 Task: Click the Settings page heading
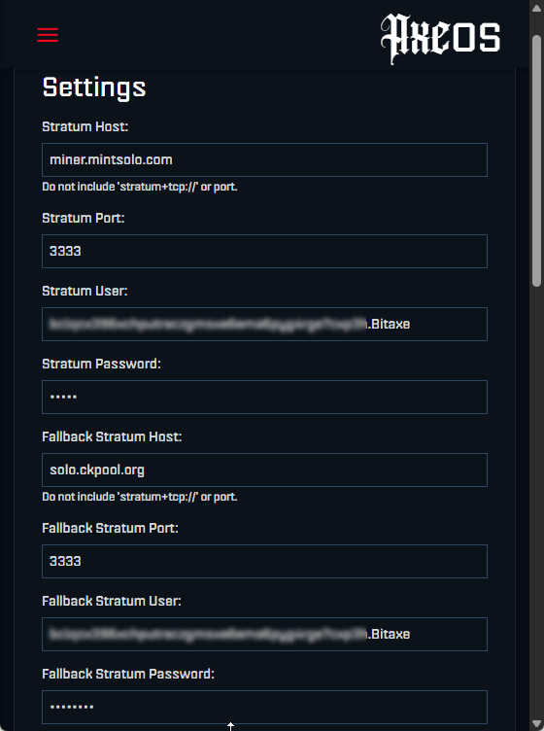[x=94, y=87]
